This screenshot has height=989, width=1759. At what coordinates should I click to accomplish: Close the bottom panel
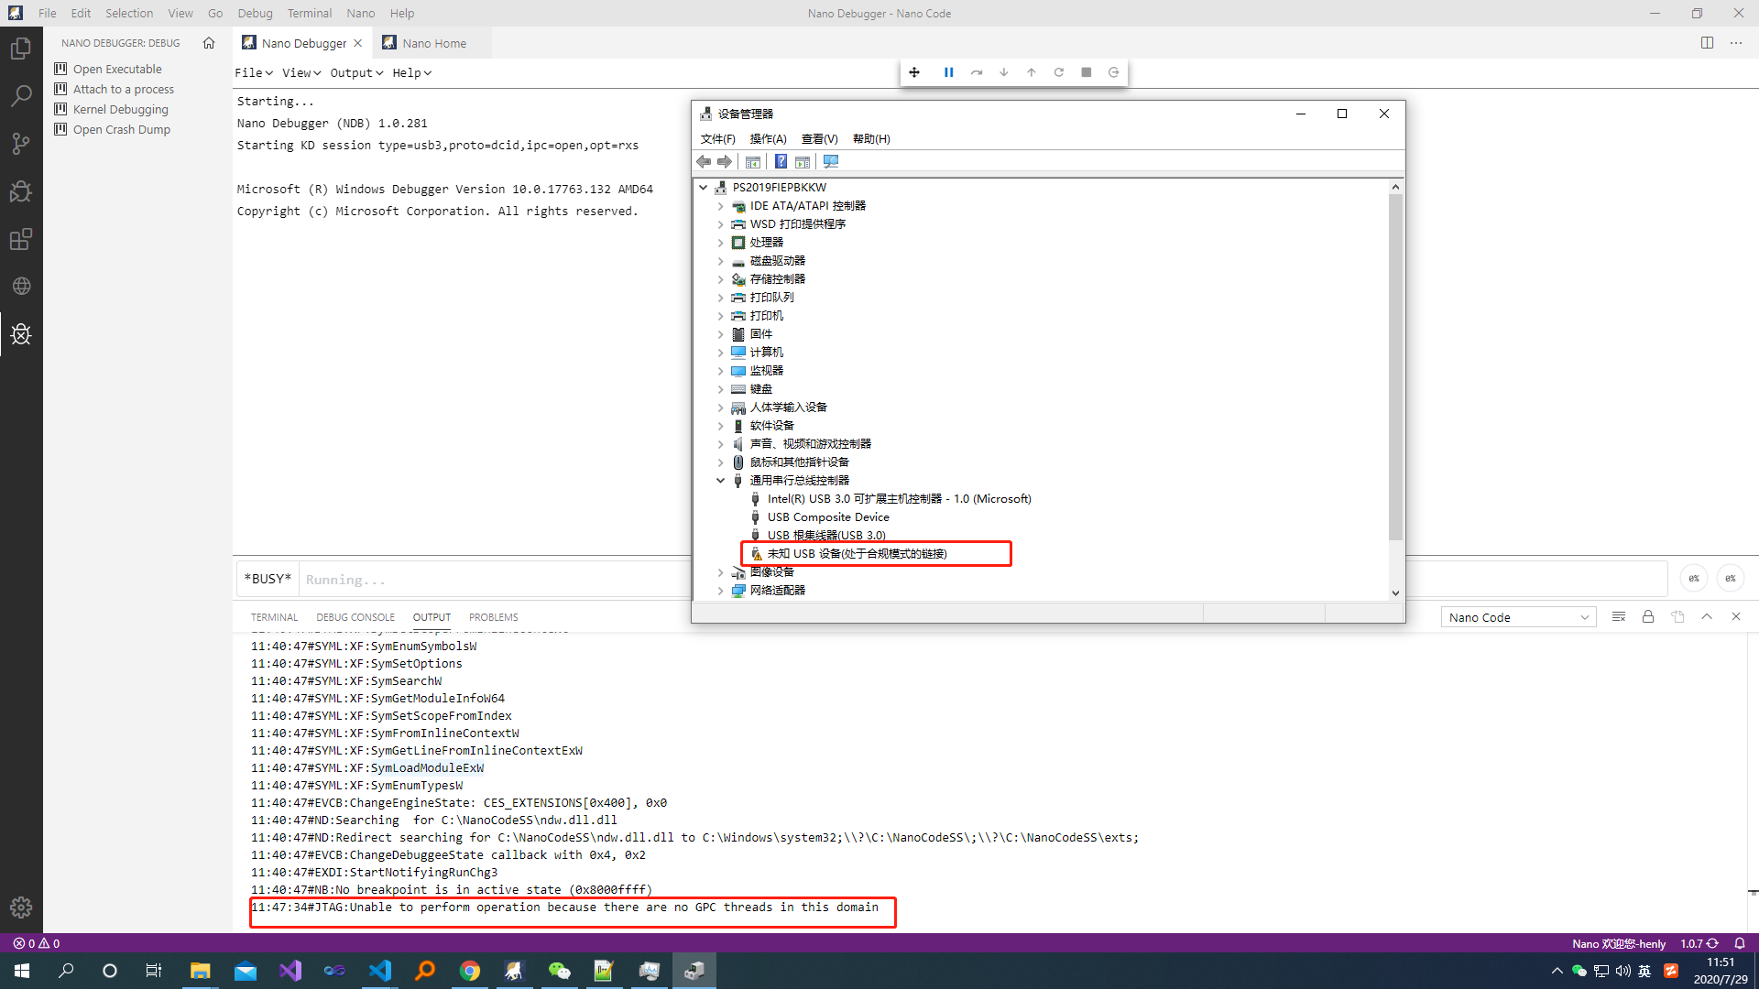1736,617
